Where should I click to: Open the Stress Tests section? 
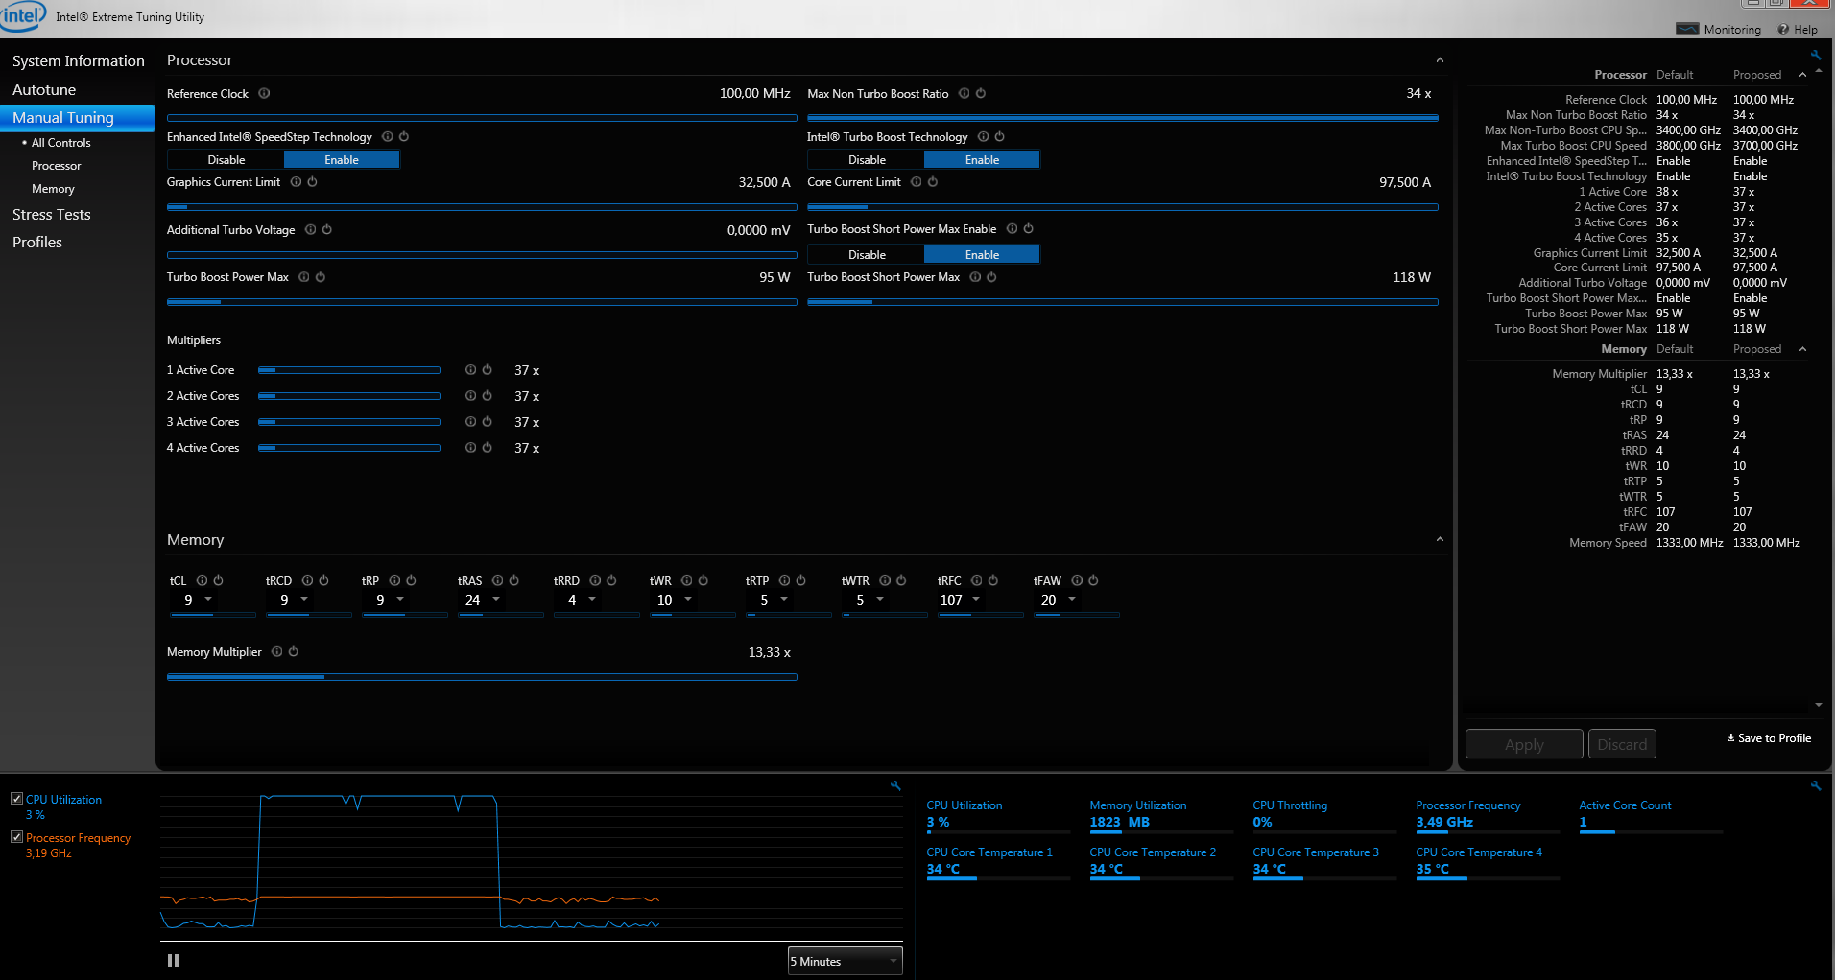(x=52, y=215)
